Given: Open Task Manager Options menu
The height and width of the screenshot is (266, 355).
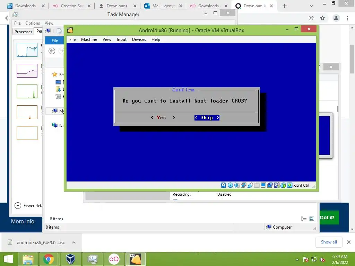Looking at the screenshot, I should (32, 23).
